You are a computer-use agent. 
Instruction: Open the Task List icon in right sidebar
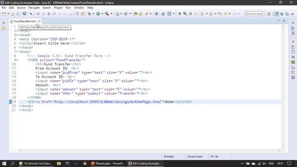(293, 33)
